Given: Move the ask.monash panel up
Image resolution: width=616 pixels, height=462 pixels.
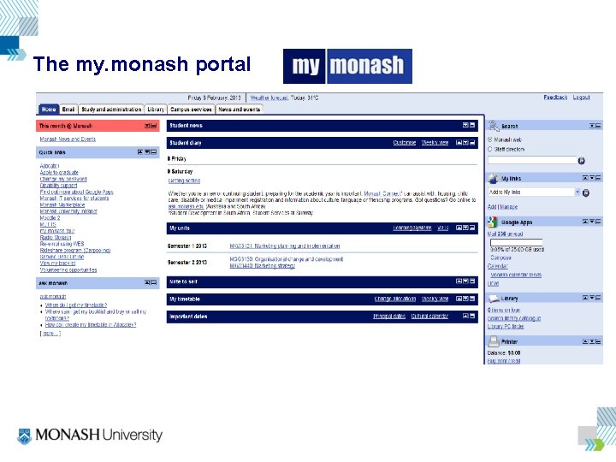Looking at the screenshot, I should tap(147, 282).
